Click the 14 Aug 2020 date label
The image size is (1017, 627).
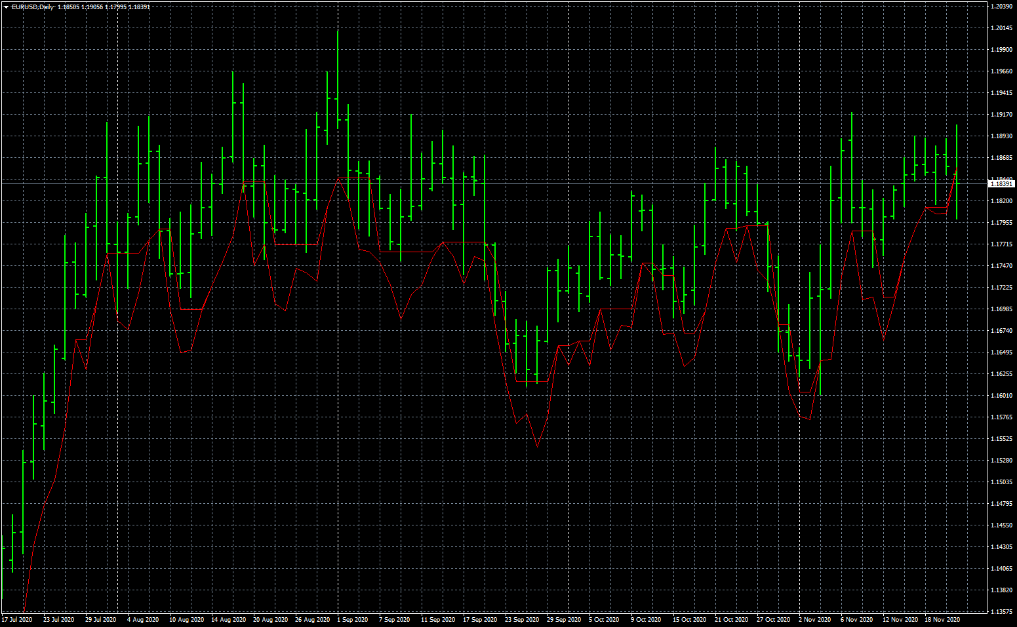click(228, 620)
